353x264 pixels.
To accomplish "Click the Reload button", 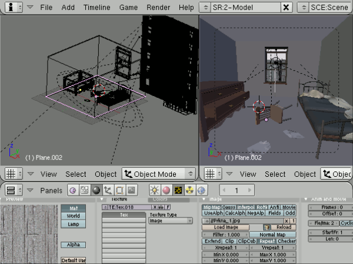I will tap(284, 227).
